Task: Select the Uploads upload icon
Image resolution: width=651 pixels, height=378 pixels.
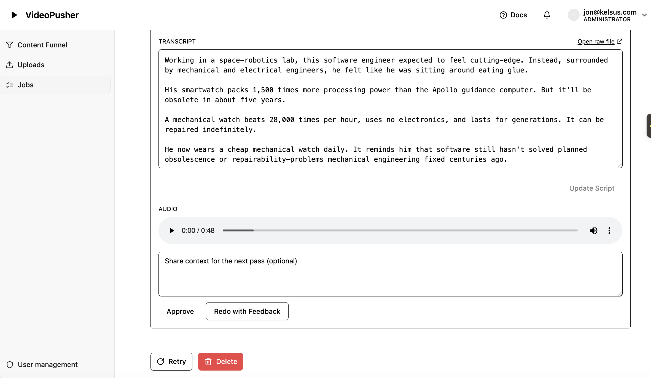Action: [10, 65]
